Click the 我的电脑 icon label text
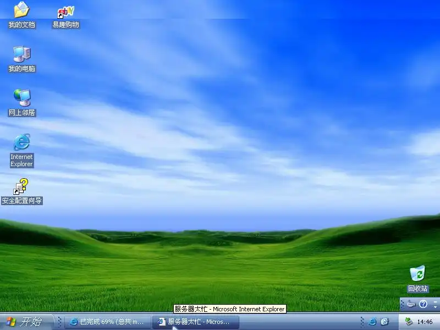The width and height of the screenshot is (440, 330). tap(22, 69)
